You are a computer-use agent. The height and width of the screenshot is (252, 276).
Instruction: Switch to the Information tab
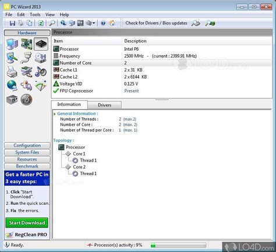click(69, 104)
